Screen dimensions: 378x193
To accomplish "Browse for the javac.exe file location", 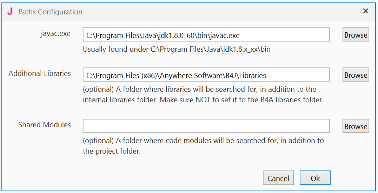I will 356,35.
